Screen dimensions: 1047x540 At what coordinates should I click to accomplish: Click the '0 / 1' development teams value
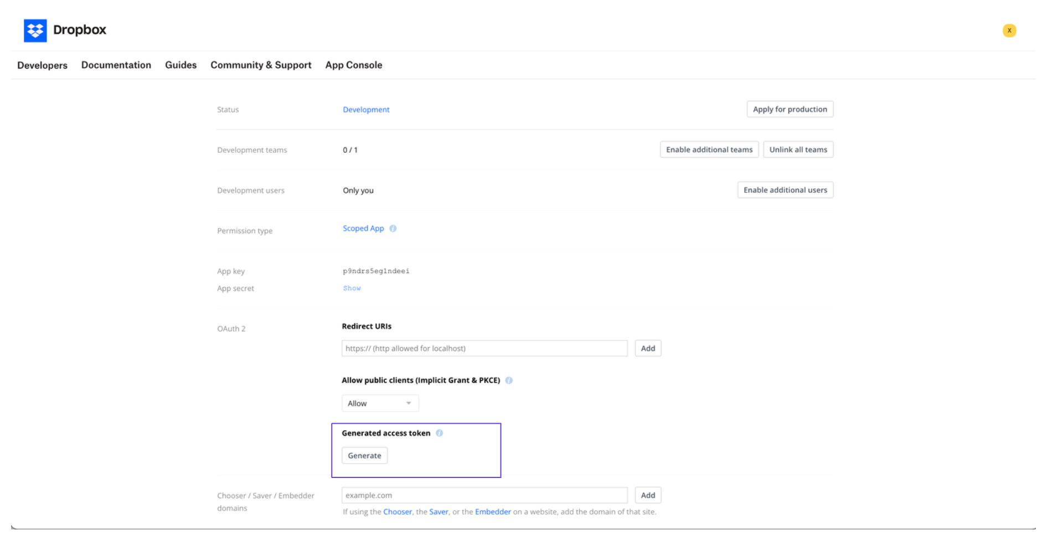coord(350,150)
